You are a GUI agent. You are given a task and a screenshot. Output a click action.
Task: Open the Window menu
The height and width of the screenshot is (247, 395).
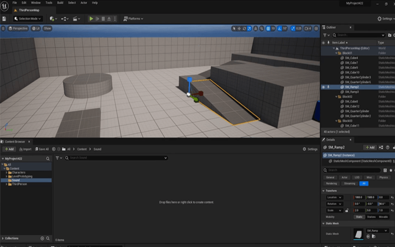(x=36, y=3)
